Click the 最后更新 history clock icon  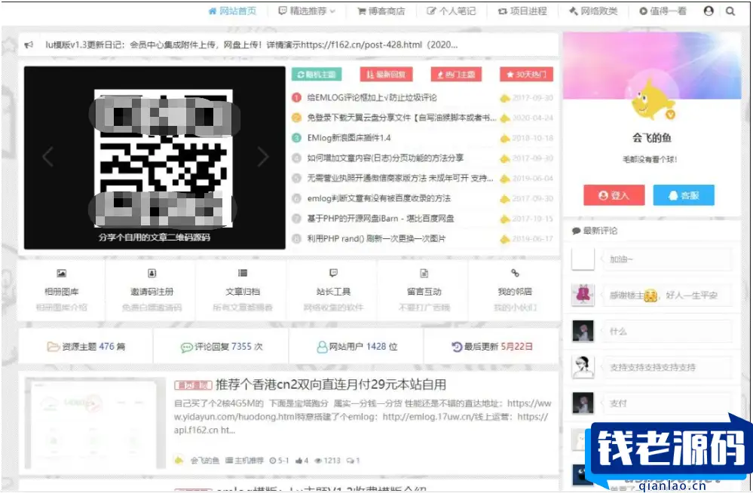point(457,347)
